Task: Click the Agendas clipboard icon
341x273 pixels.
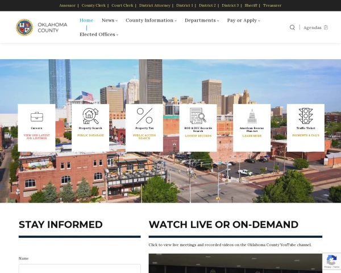Action: [326, 27]
